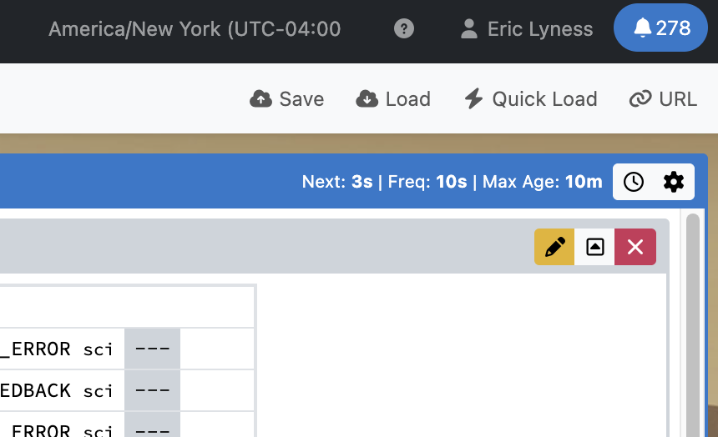Click the cloud download Load icon
Image resolution: width=718 pixels, height=437 pixels.
[367, 99]
